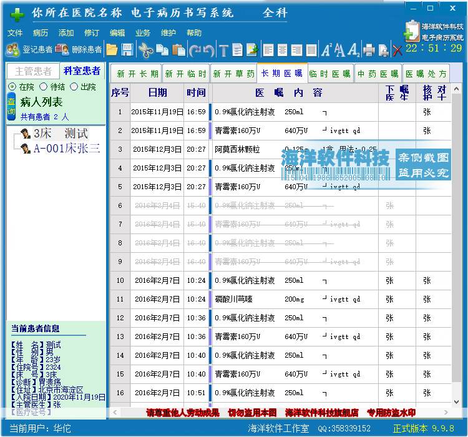Click the printer icon
468x437 pixels.
click(x=369, y=50)
